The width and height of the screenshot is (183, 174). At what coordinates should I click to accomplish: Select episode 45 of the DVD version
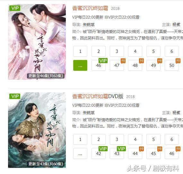tap(153, 153)
